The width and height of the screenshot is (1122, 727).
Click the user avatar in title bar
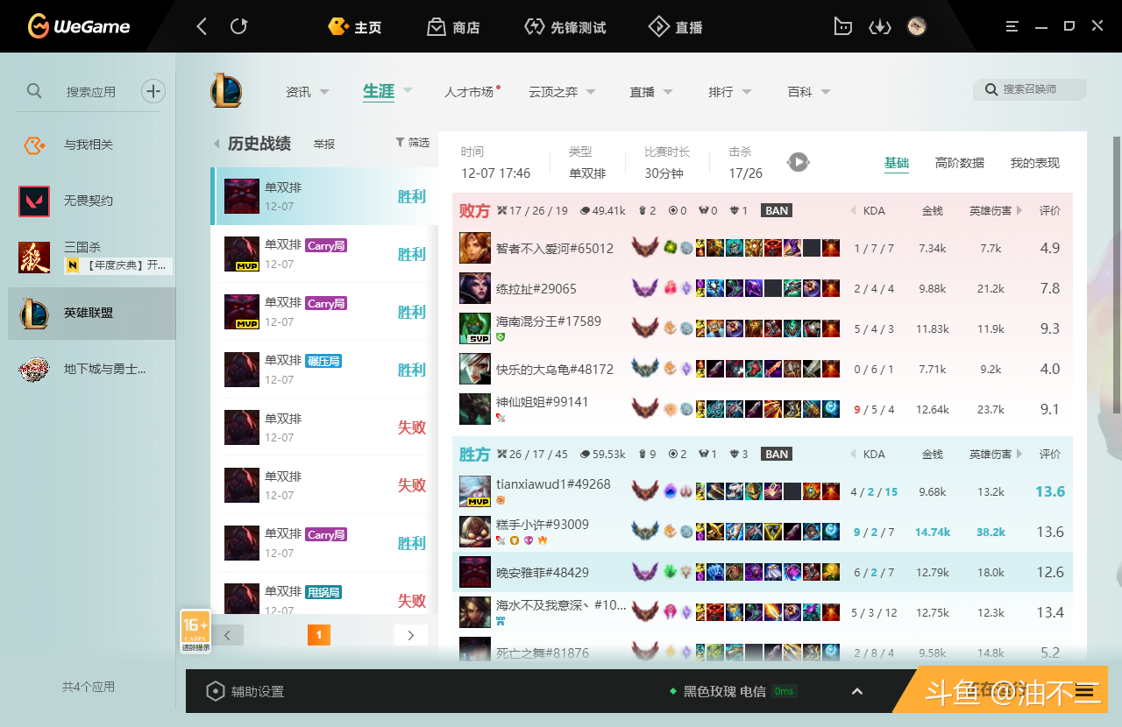pyautogui.click(x=917, y=26)
